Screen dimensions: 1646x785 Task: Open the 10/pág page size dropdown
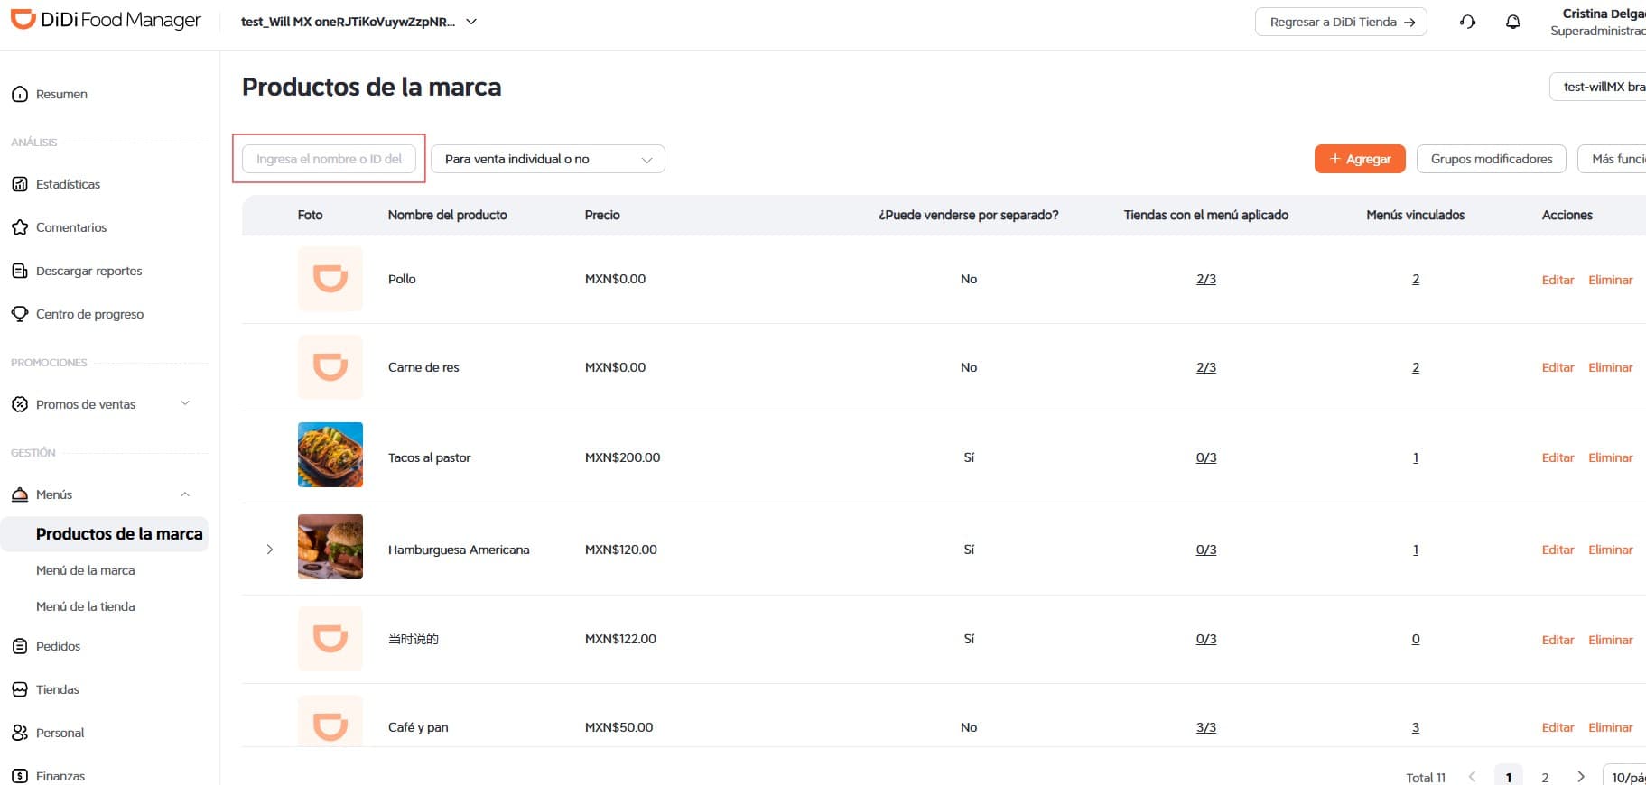tap(1625, 777)
